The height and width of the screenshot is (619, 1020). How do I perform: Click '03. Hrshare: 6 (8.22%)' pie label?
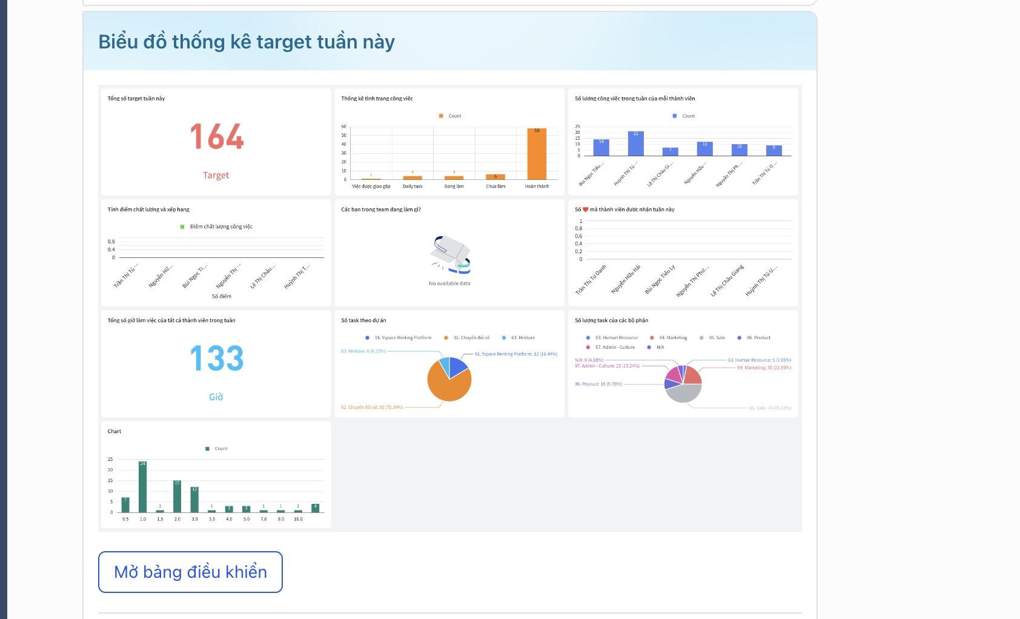pyautogui.click(x=363, y=351)
